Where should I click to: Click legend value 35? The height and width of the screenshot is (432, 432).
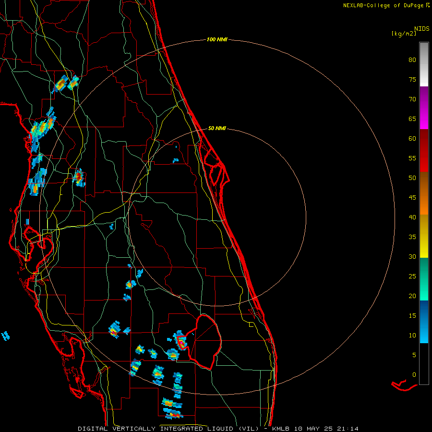point(412,237)
